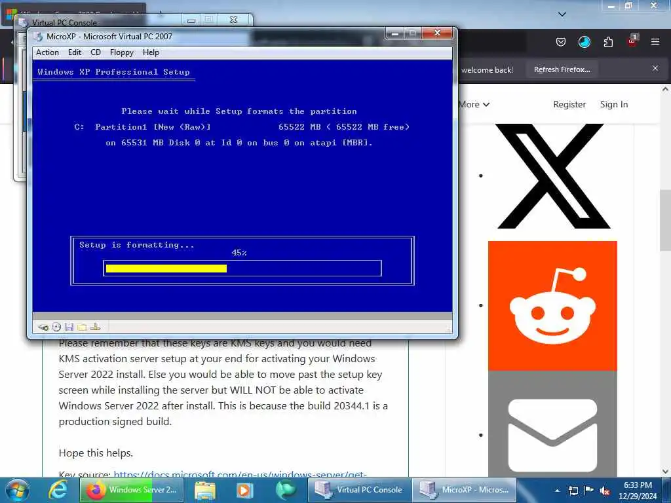Click the Virtual PC Console title icon
The height and width of the screenshot is (503, 671).
click(x=24, y=22)
